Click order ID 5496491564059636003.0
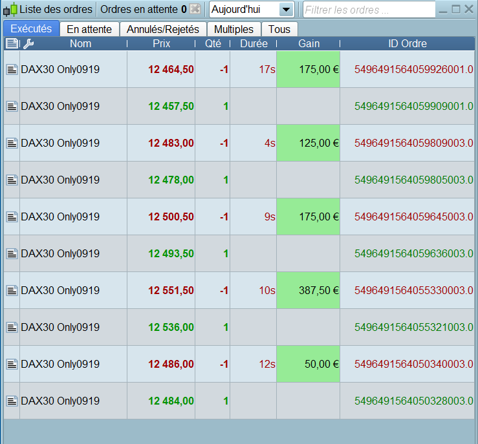This screenshot has height=444, width=478. (x=414, y=254)
